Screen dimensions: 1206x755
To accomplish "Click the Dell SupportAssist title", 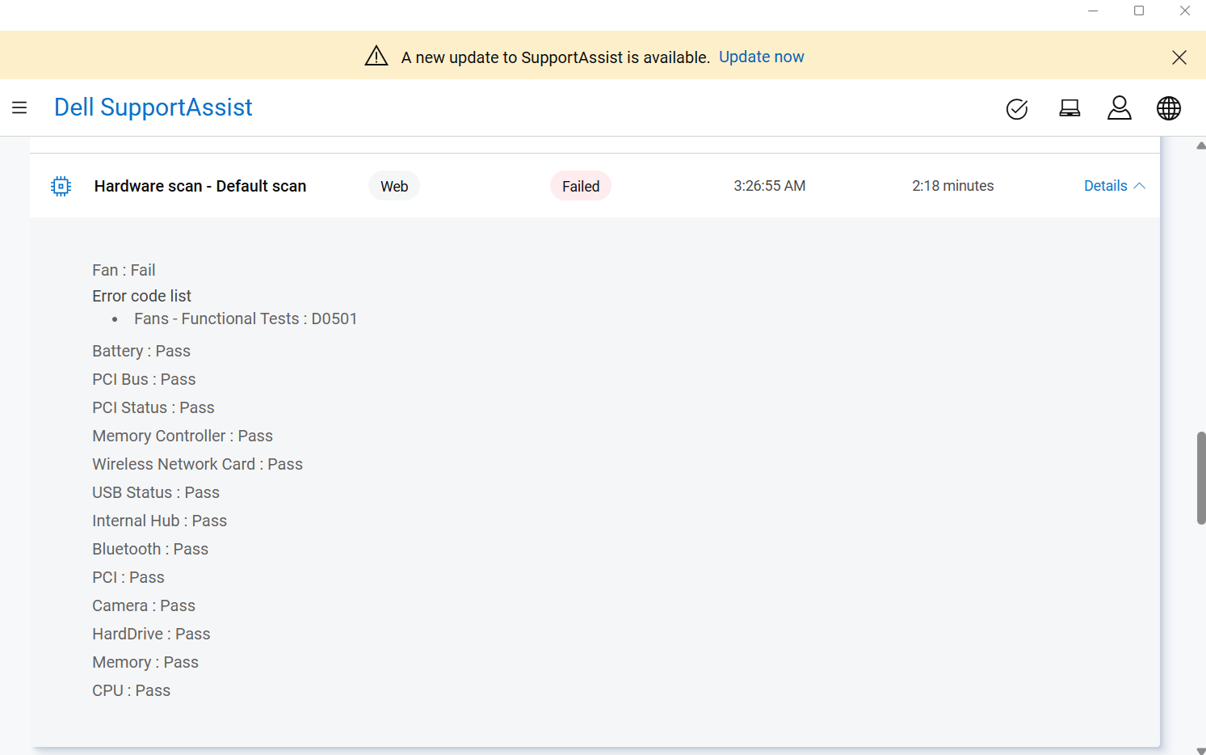I will tap(153, 108).
